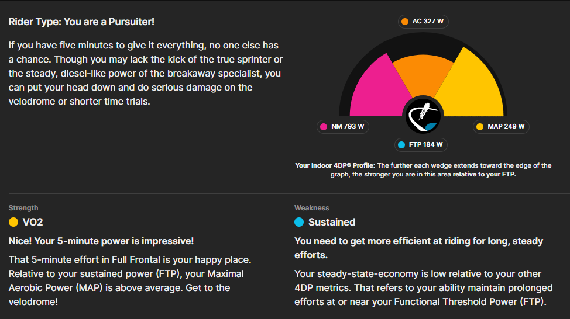
Task: Click the orange AC 327 W dot
Action: [404, 22]
